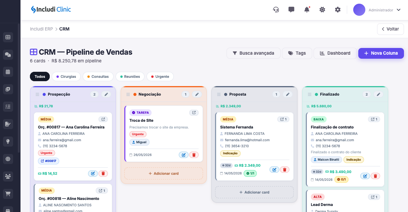The height and width of the screenshot is (212, 408).
Task: Open the dashboard grid icon in sidebar
Action: (8, 37)
